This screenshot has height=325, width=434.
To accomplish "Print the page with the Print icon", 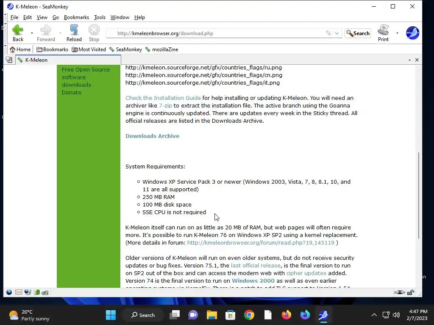I will click(383, 33).
